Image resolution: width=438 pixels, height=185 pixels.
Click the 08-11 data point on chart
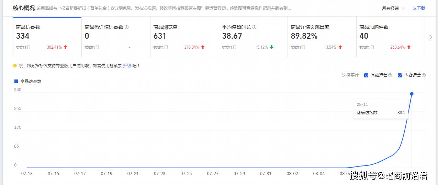(412, 94)
